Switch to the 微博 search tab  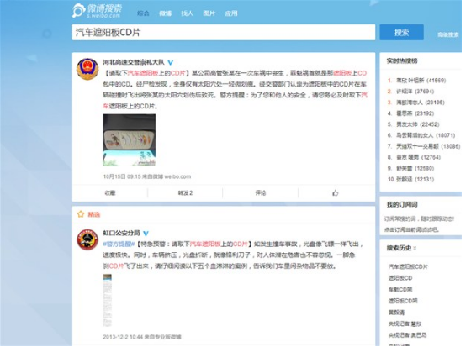[x=165, y=13]
